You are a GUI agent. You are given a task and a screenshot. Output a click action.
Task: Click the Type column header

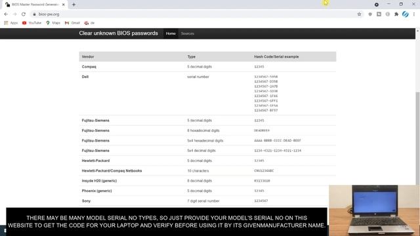coord(191,57)
